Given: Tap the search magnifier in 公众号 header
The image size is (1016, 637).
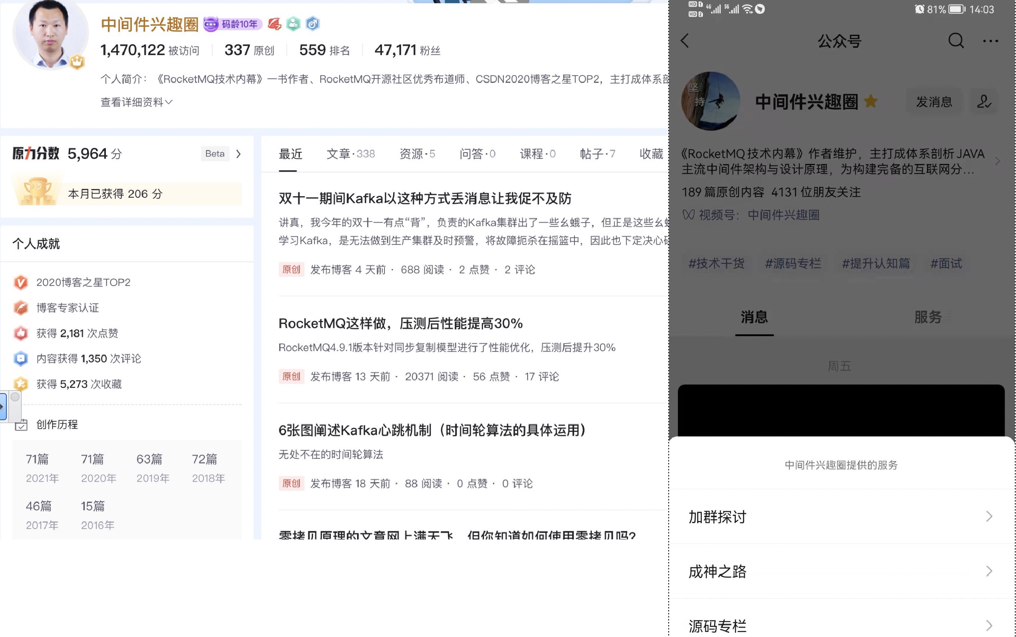Looking at the screenshot, I should pos(956,41).
